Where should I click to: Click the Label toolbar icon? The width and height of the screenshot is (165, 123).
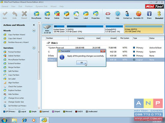[x=86, y=15]
